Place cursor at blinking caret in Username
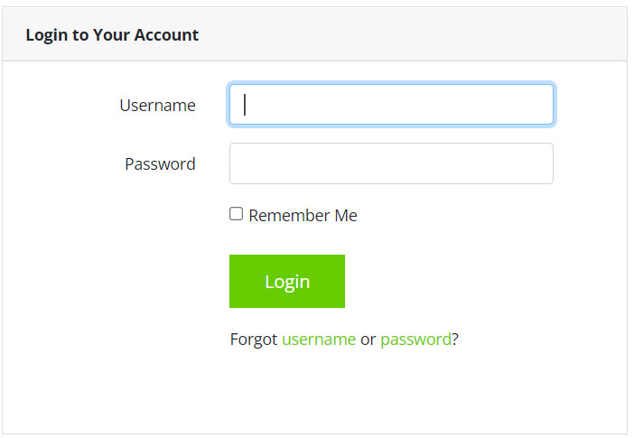The image size is (634, 438). (246, 105)
